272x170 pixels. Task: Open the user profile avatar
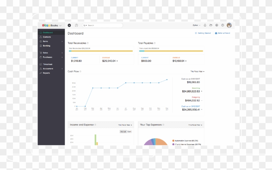pos(229,25)
